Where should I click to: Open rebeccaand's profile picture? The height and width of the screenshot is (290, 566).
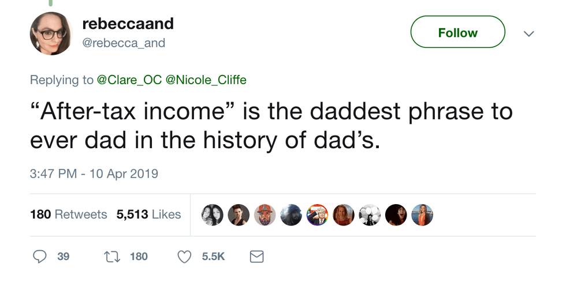51,33
